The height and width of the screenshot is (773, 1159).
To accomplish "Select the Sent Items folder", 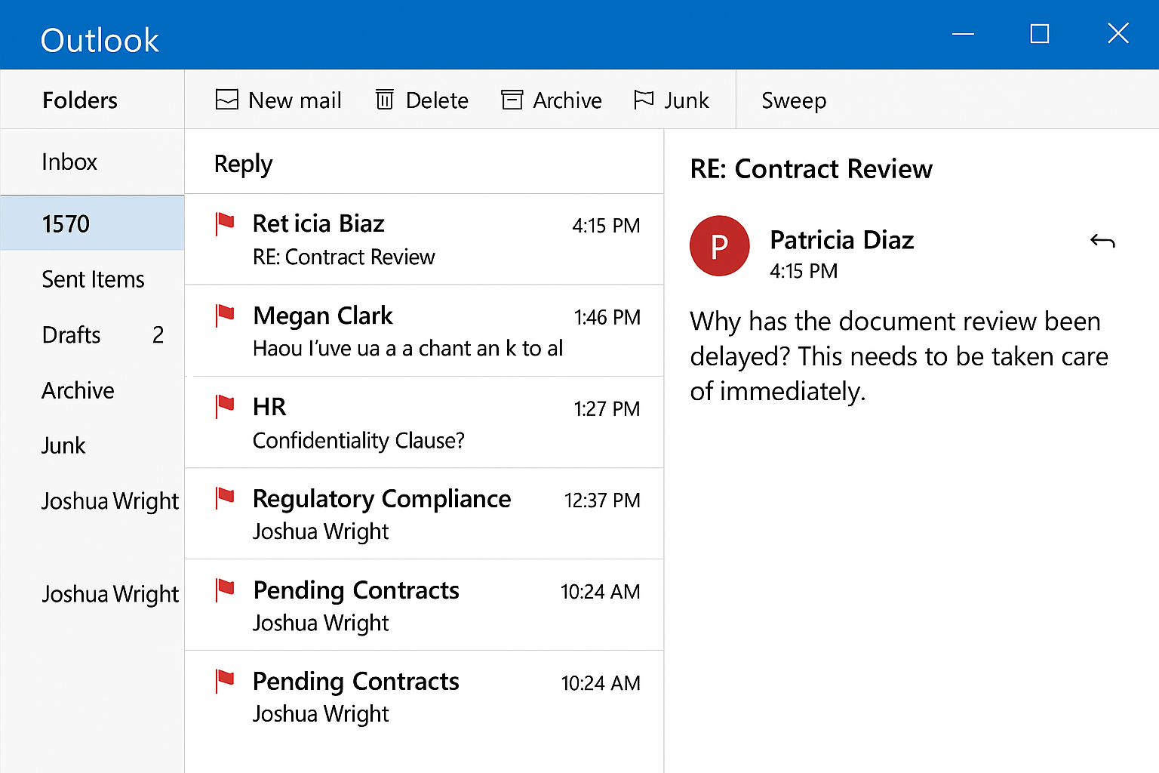I will (93, 279).
